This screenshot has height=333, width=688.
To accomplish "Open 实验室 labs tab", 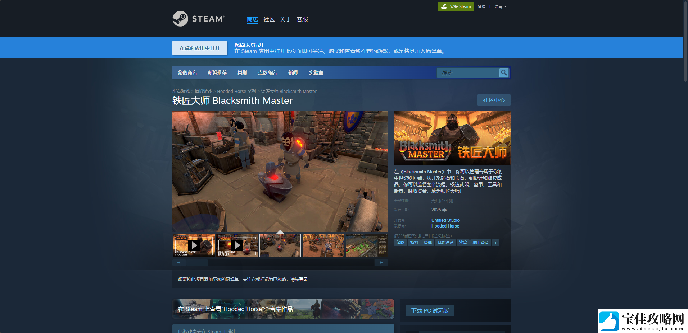I will [x=316, y=72].
